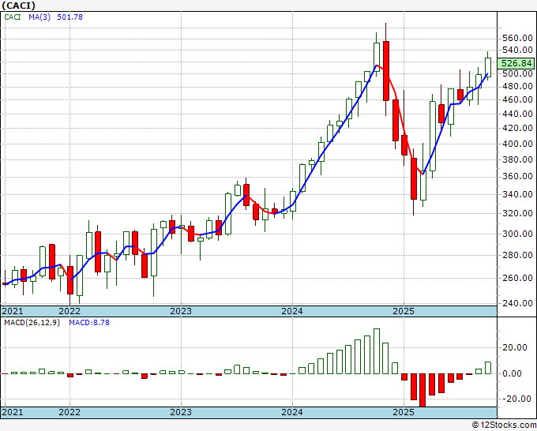Click 2024 on the MACD panel timeline
This screenshot has width=537, height=431.
(x=292, y=412)
